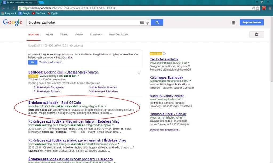Image resolution: width=273 pixels, height=163 pixels.
Task: Open Budai Búvóhely nektek ad
Action: 167,96
